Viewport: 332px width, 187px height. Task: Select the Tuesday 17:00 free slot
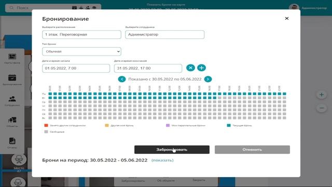coord(219,98)
